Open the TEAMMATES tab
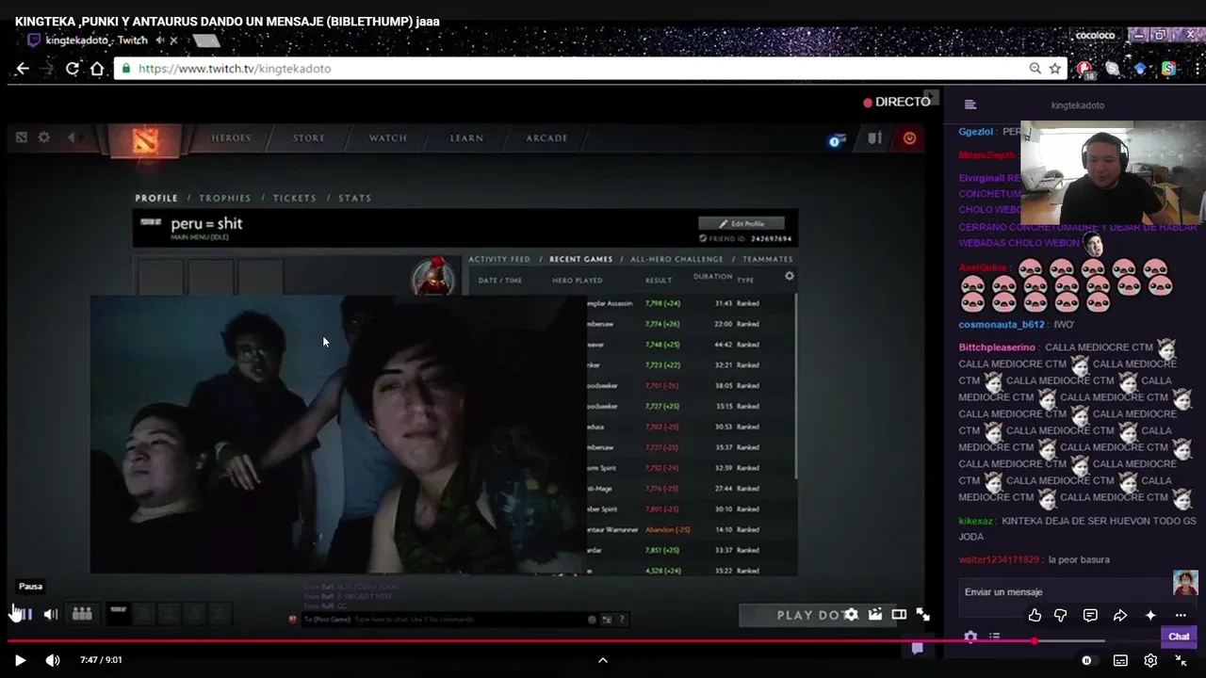The image size is (1206, 678). click(x=767, y=259)
